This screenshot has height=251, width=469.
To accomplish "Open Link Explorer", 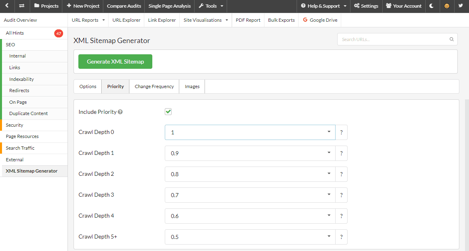I will (x=162, y=20).
